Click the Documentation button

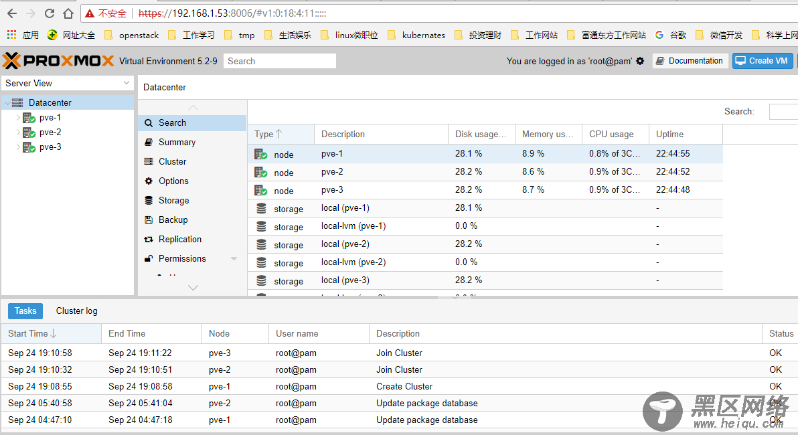690,60
